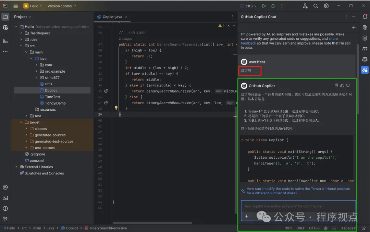Open editor tab options menu
Screen dimensions: 370x232
pyautogui.click(x=232, y=17)
